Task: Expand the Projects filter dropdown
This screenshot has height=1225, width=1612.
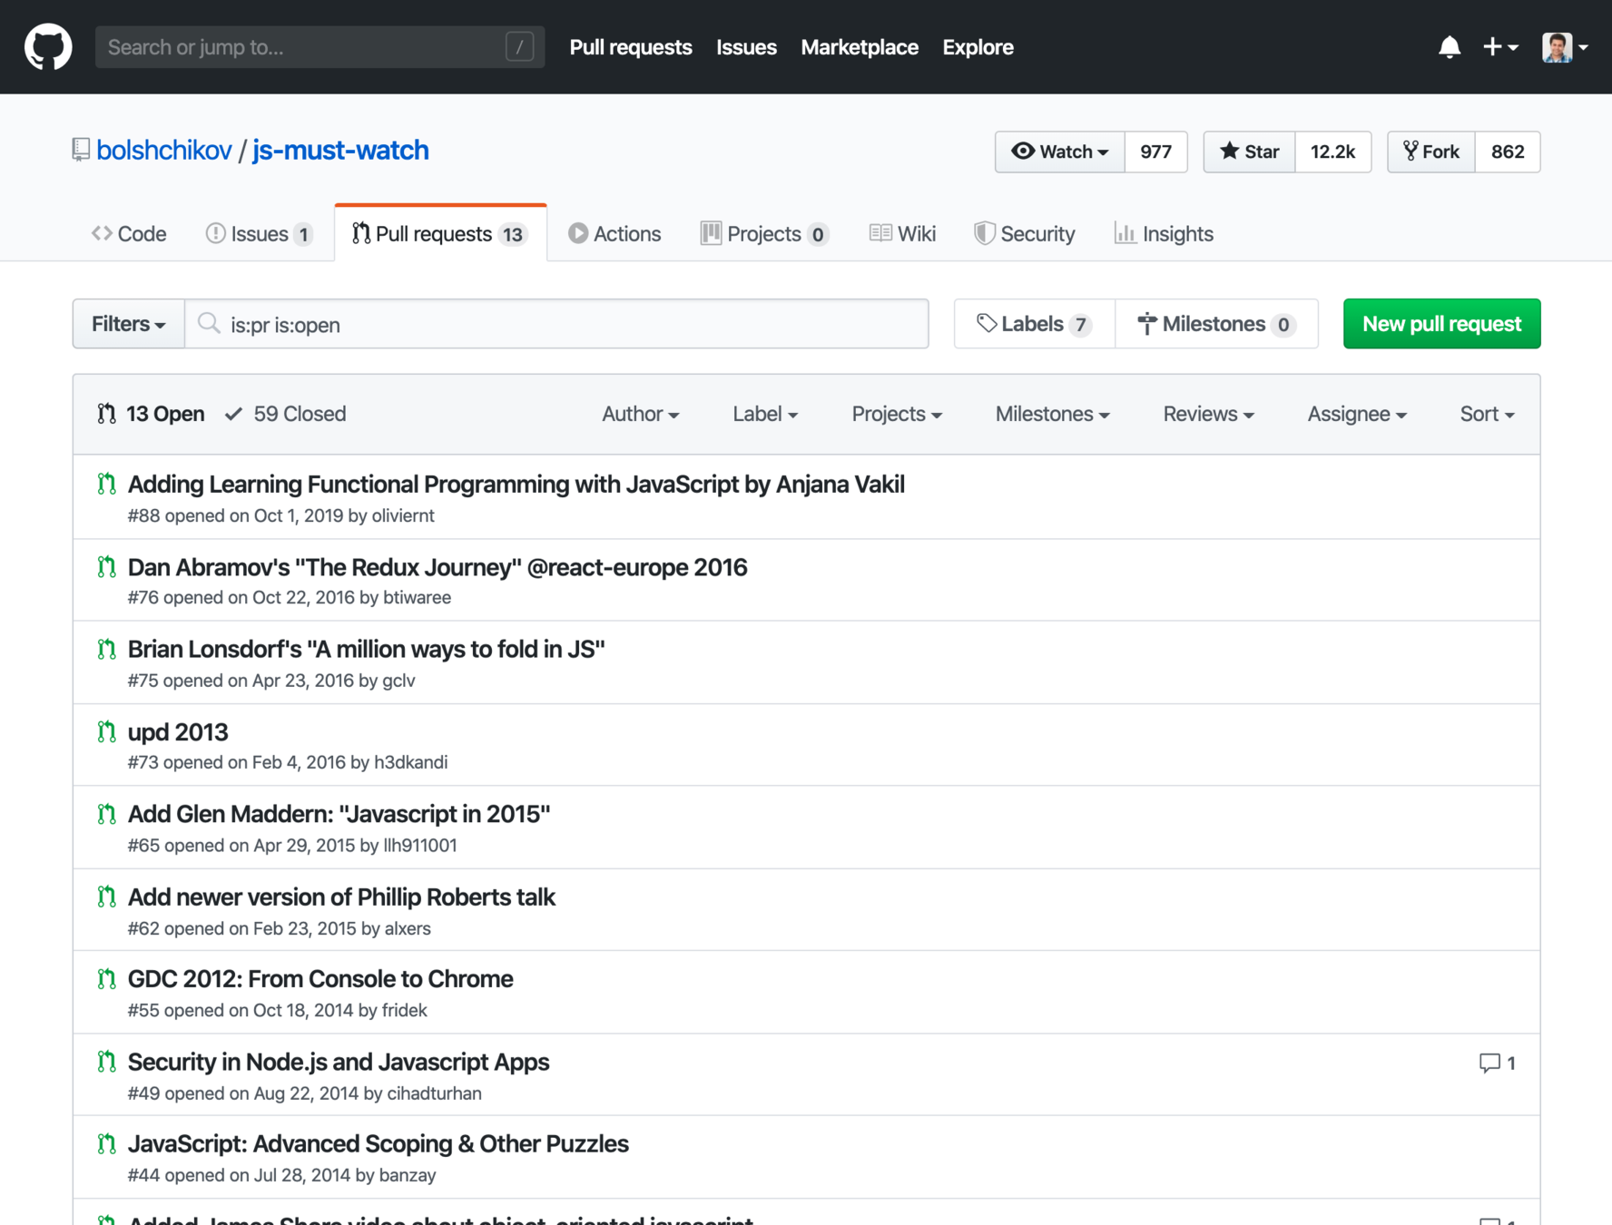Action: [897, 414]
